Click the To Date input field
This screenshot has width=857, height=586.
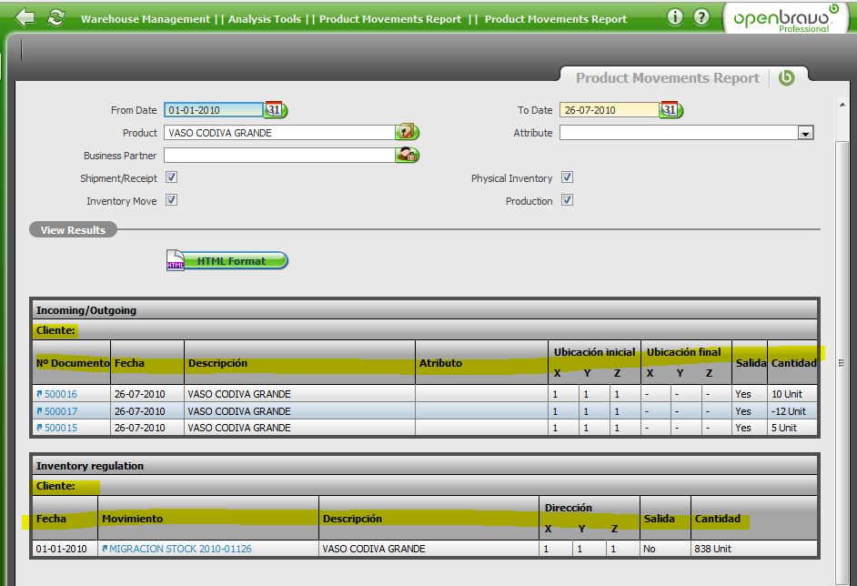609,110
